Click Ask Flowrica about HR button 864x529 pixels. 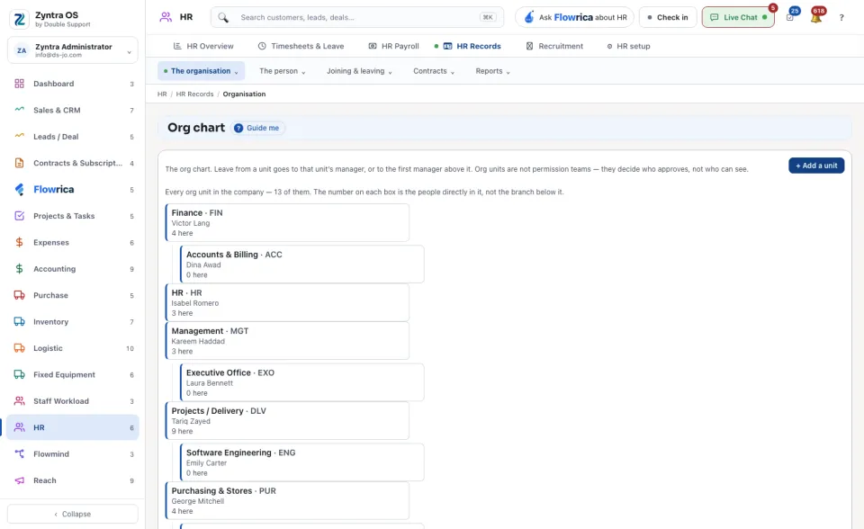(575, 17)
